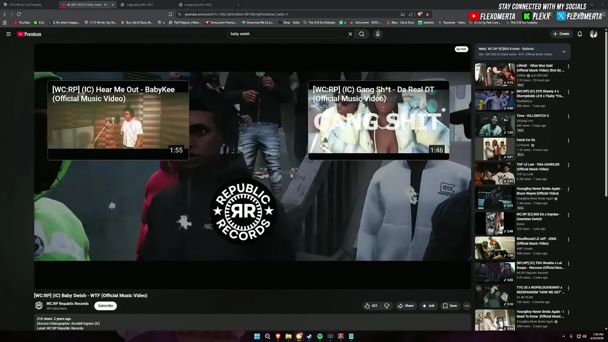This screenshot has width=608, height=342.
Task: Dislike the Baby Swish video
Action: click(387, 306)
